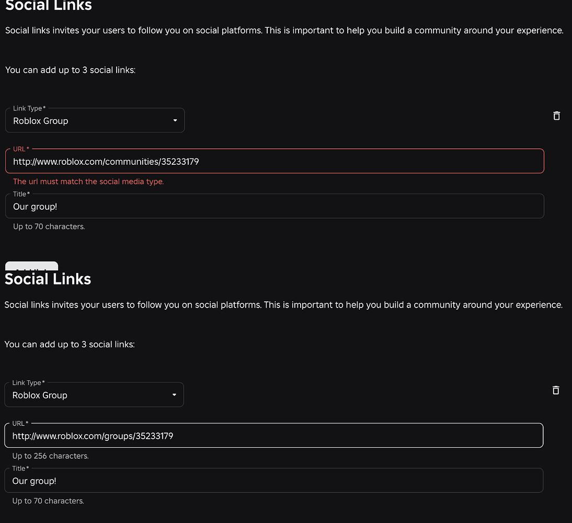Screen dimensions: 572x523
Task: Click the Up to 70 characters hint text
Action: pyautogui.click(x=49, y=226)
